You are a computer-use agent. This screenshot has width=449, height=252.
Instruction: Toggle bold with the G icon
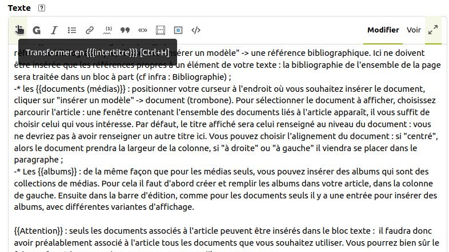37,30
